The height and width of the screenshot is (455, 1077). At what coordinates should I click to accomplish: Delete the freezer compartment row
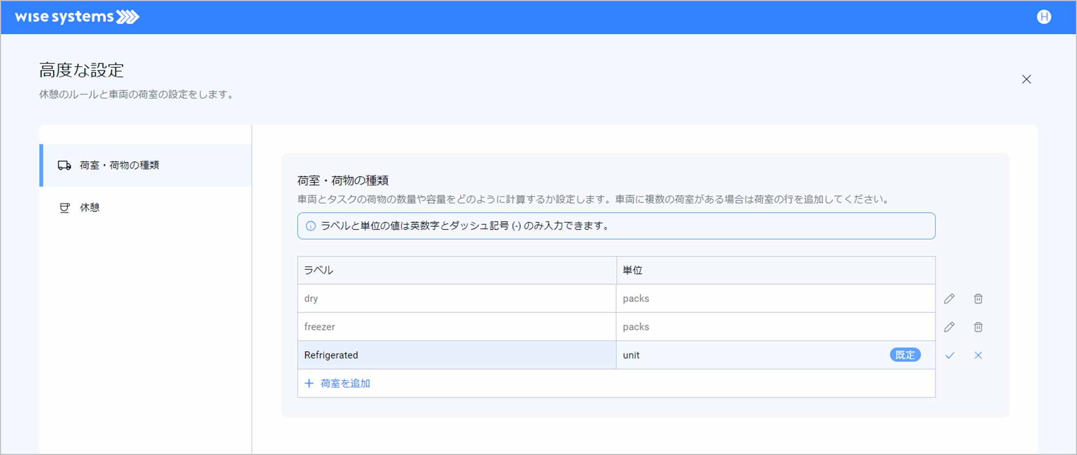[x=978, y=327]
